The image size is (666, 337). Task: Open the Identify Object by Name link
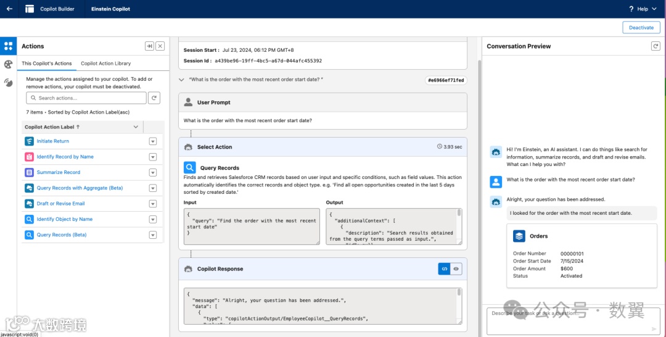65,219
